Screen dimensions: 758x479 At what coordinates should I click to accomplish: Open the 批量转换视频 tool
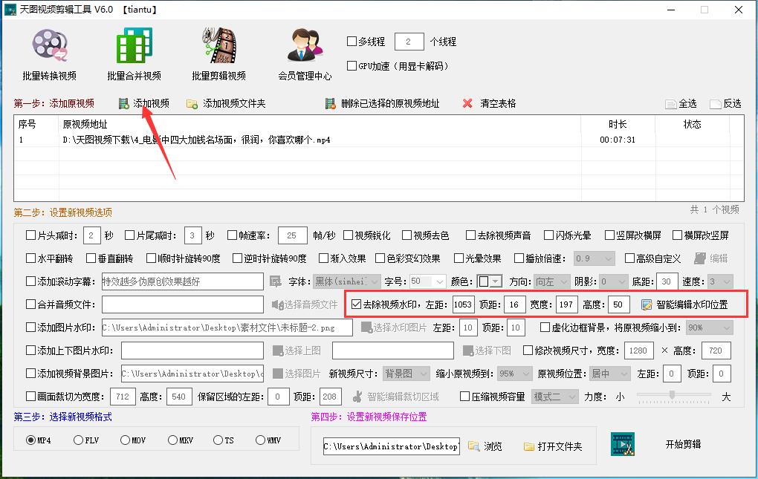pos(48,52)
